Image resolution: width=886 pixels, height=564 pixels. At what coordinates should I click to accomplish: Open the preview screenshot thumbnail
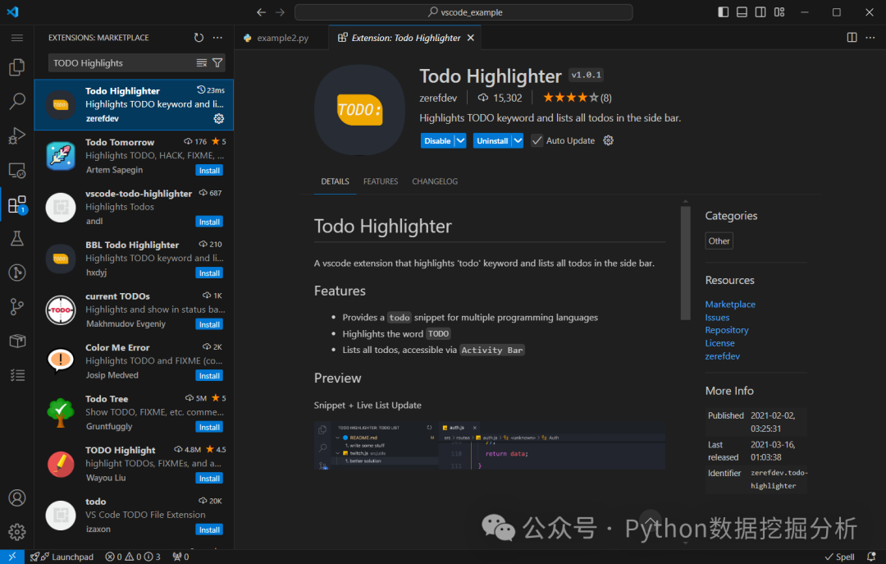tap(489, 445)
